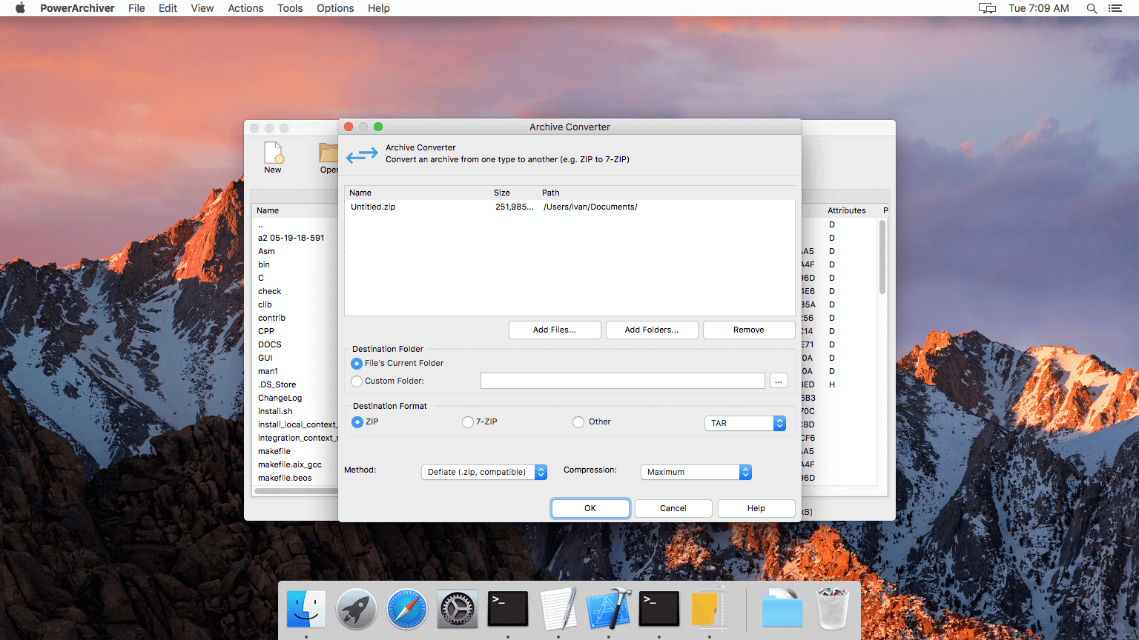Image resolution: width=1139 pixels, height=640 pixels.
Task: Select the 'Asm' folder row
Action: (x=266, y=252)
